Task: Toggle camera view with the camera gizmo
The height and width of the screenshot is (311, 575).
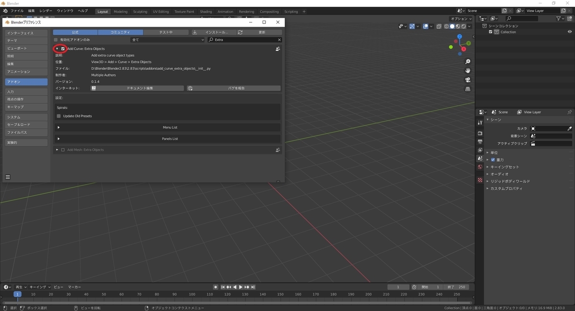Action: (468, 80)
